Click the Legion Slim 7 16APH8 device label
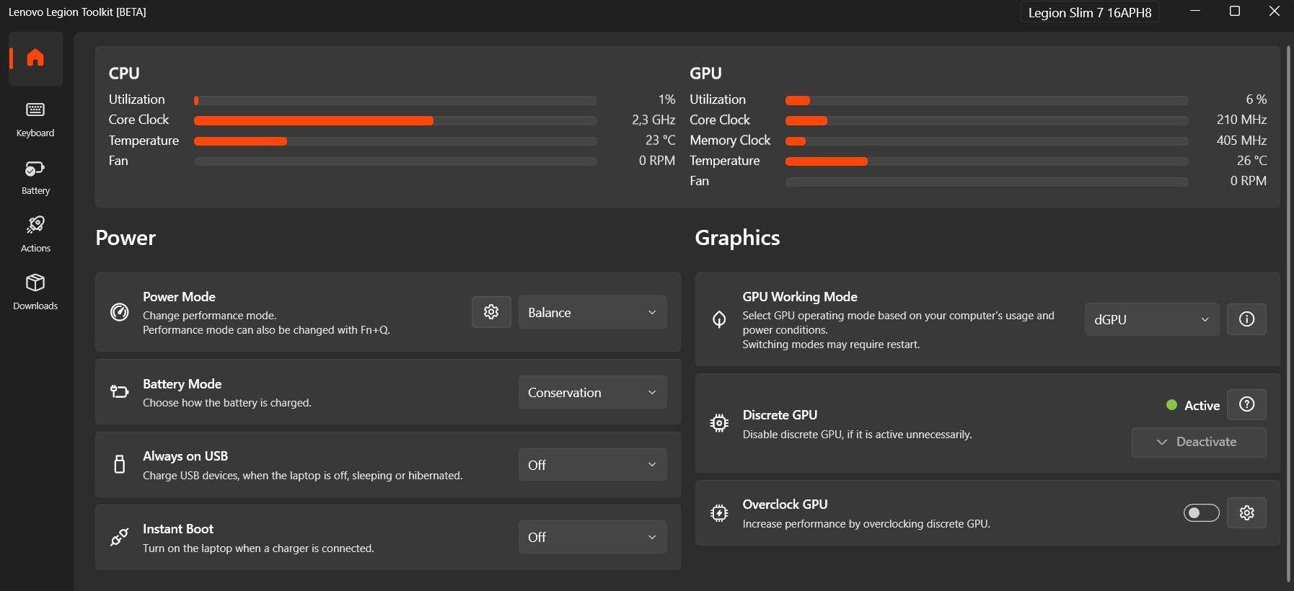This screenshot has width=1294, height=591. tap(1089, 12)
